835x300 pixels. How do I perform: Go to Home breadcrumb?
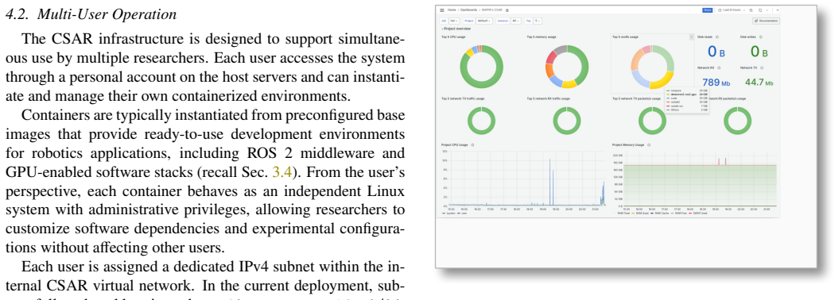[x=452, y=10]
